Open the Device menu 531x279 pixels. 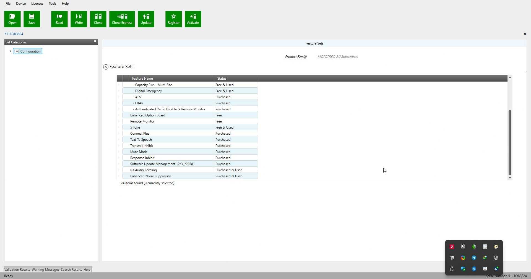point(21,4)
